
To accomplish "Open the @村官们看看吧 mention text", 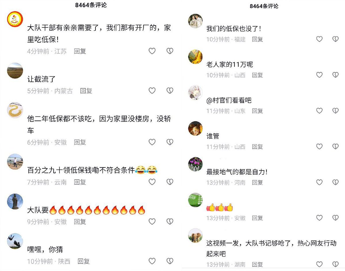I will (x=229, y=100).
